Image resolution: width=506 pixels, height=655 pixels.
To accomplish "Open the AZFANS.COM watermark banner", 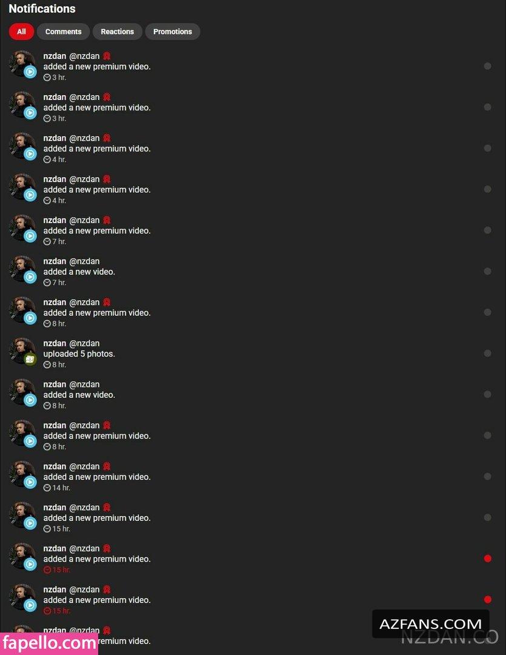I will click(430, 624).
